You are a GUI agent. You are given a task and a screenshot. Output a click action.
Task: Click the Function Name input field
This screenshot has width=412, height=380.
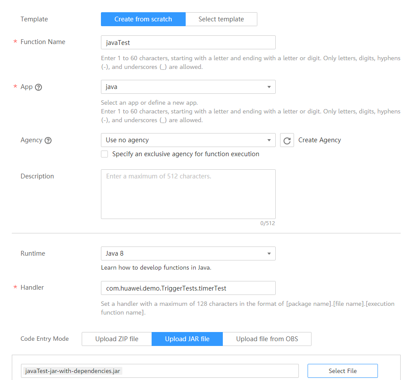pos(188,42)
